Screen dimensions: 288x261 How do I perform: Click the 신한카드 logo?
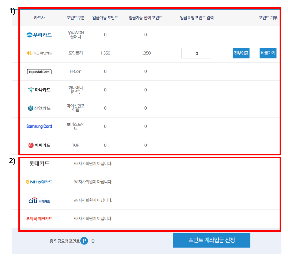[39, 108]
